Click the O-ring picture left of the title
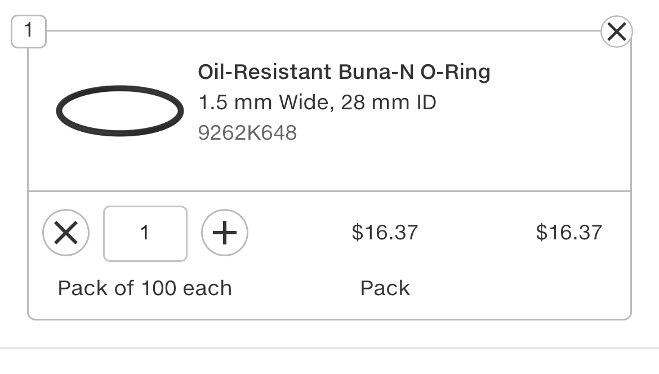The image size is (659, 374). [x=120, y=111]
